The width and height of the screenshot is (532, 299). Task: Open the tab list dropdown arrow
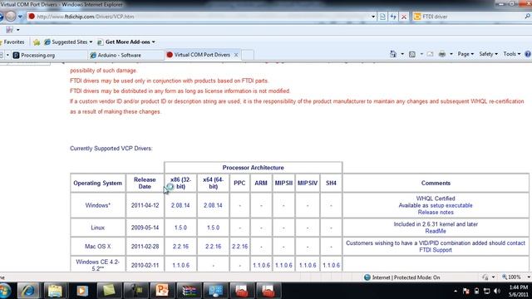tap(7, 55)
